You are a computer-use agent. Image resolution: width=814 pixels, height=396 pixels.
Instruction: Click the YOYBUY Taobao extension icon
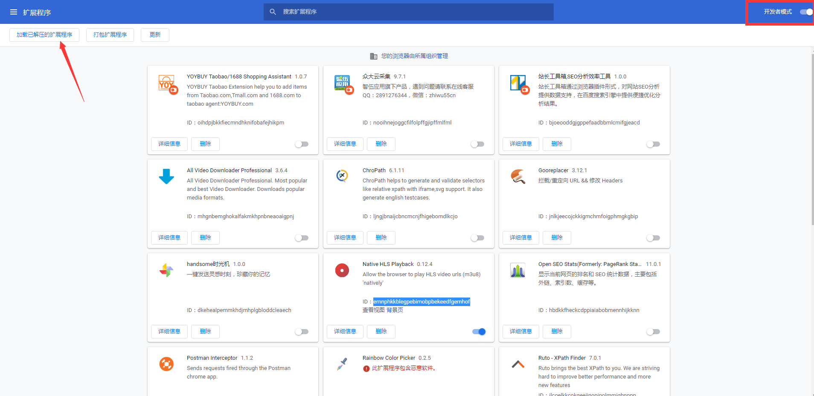(168, 84)
